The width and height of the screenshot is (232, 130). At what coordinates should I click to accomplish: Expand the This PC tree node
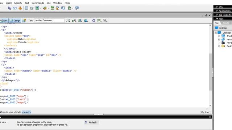coord(219,36)
